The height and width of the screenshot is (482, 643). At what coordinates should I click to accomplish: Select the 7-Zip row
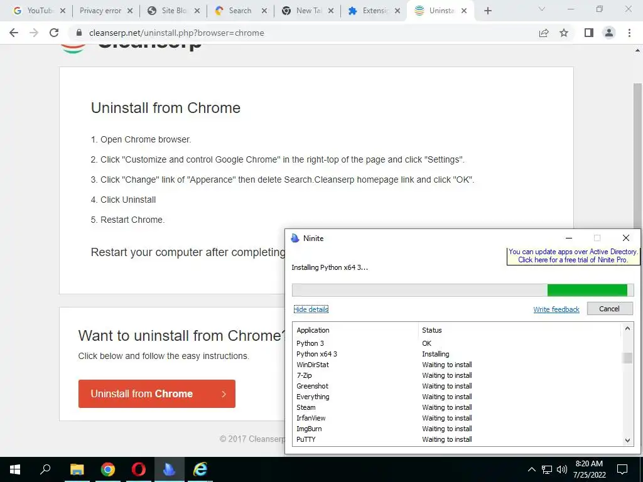pos(457,375)
